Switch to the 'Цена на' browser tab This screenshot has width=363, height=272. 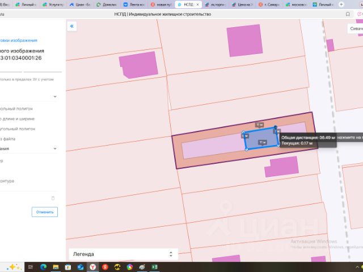coord(242,5)
